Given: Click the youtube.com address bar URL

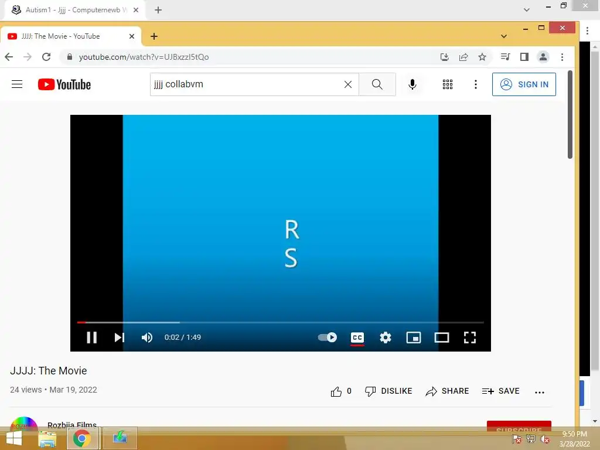Looking at the screenshot, I should [x=144, y=57].
